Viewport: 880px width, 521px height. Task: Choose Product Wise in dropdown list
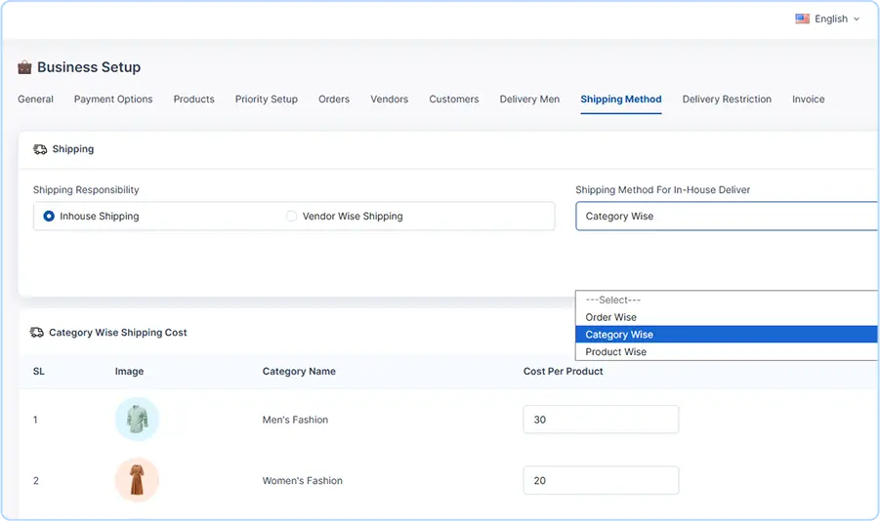click(x=727, y=351)
